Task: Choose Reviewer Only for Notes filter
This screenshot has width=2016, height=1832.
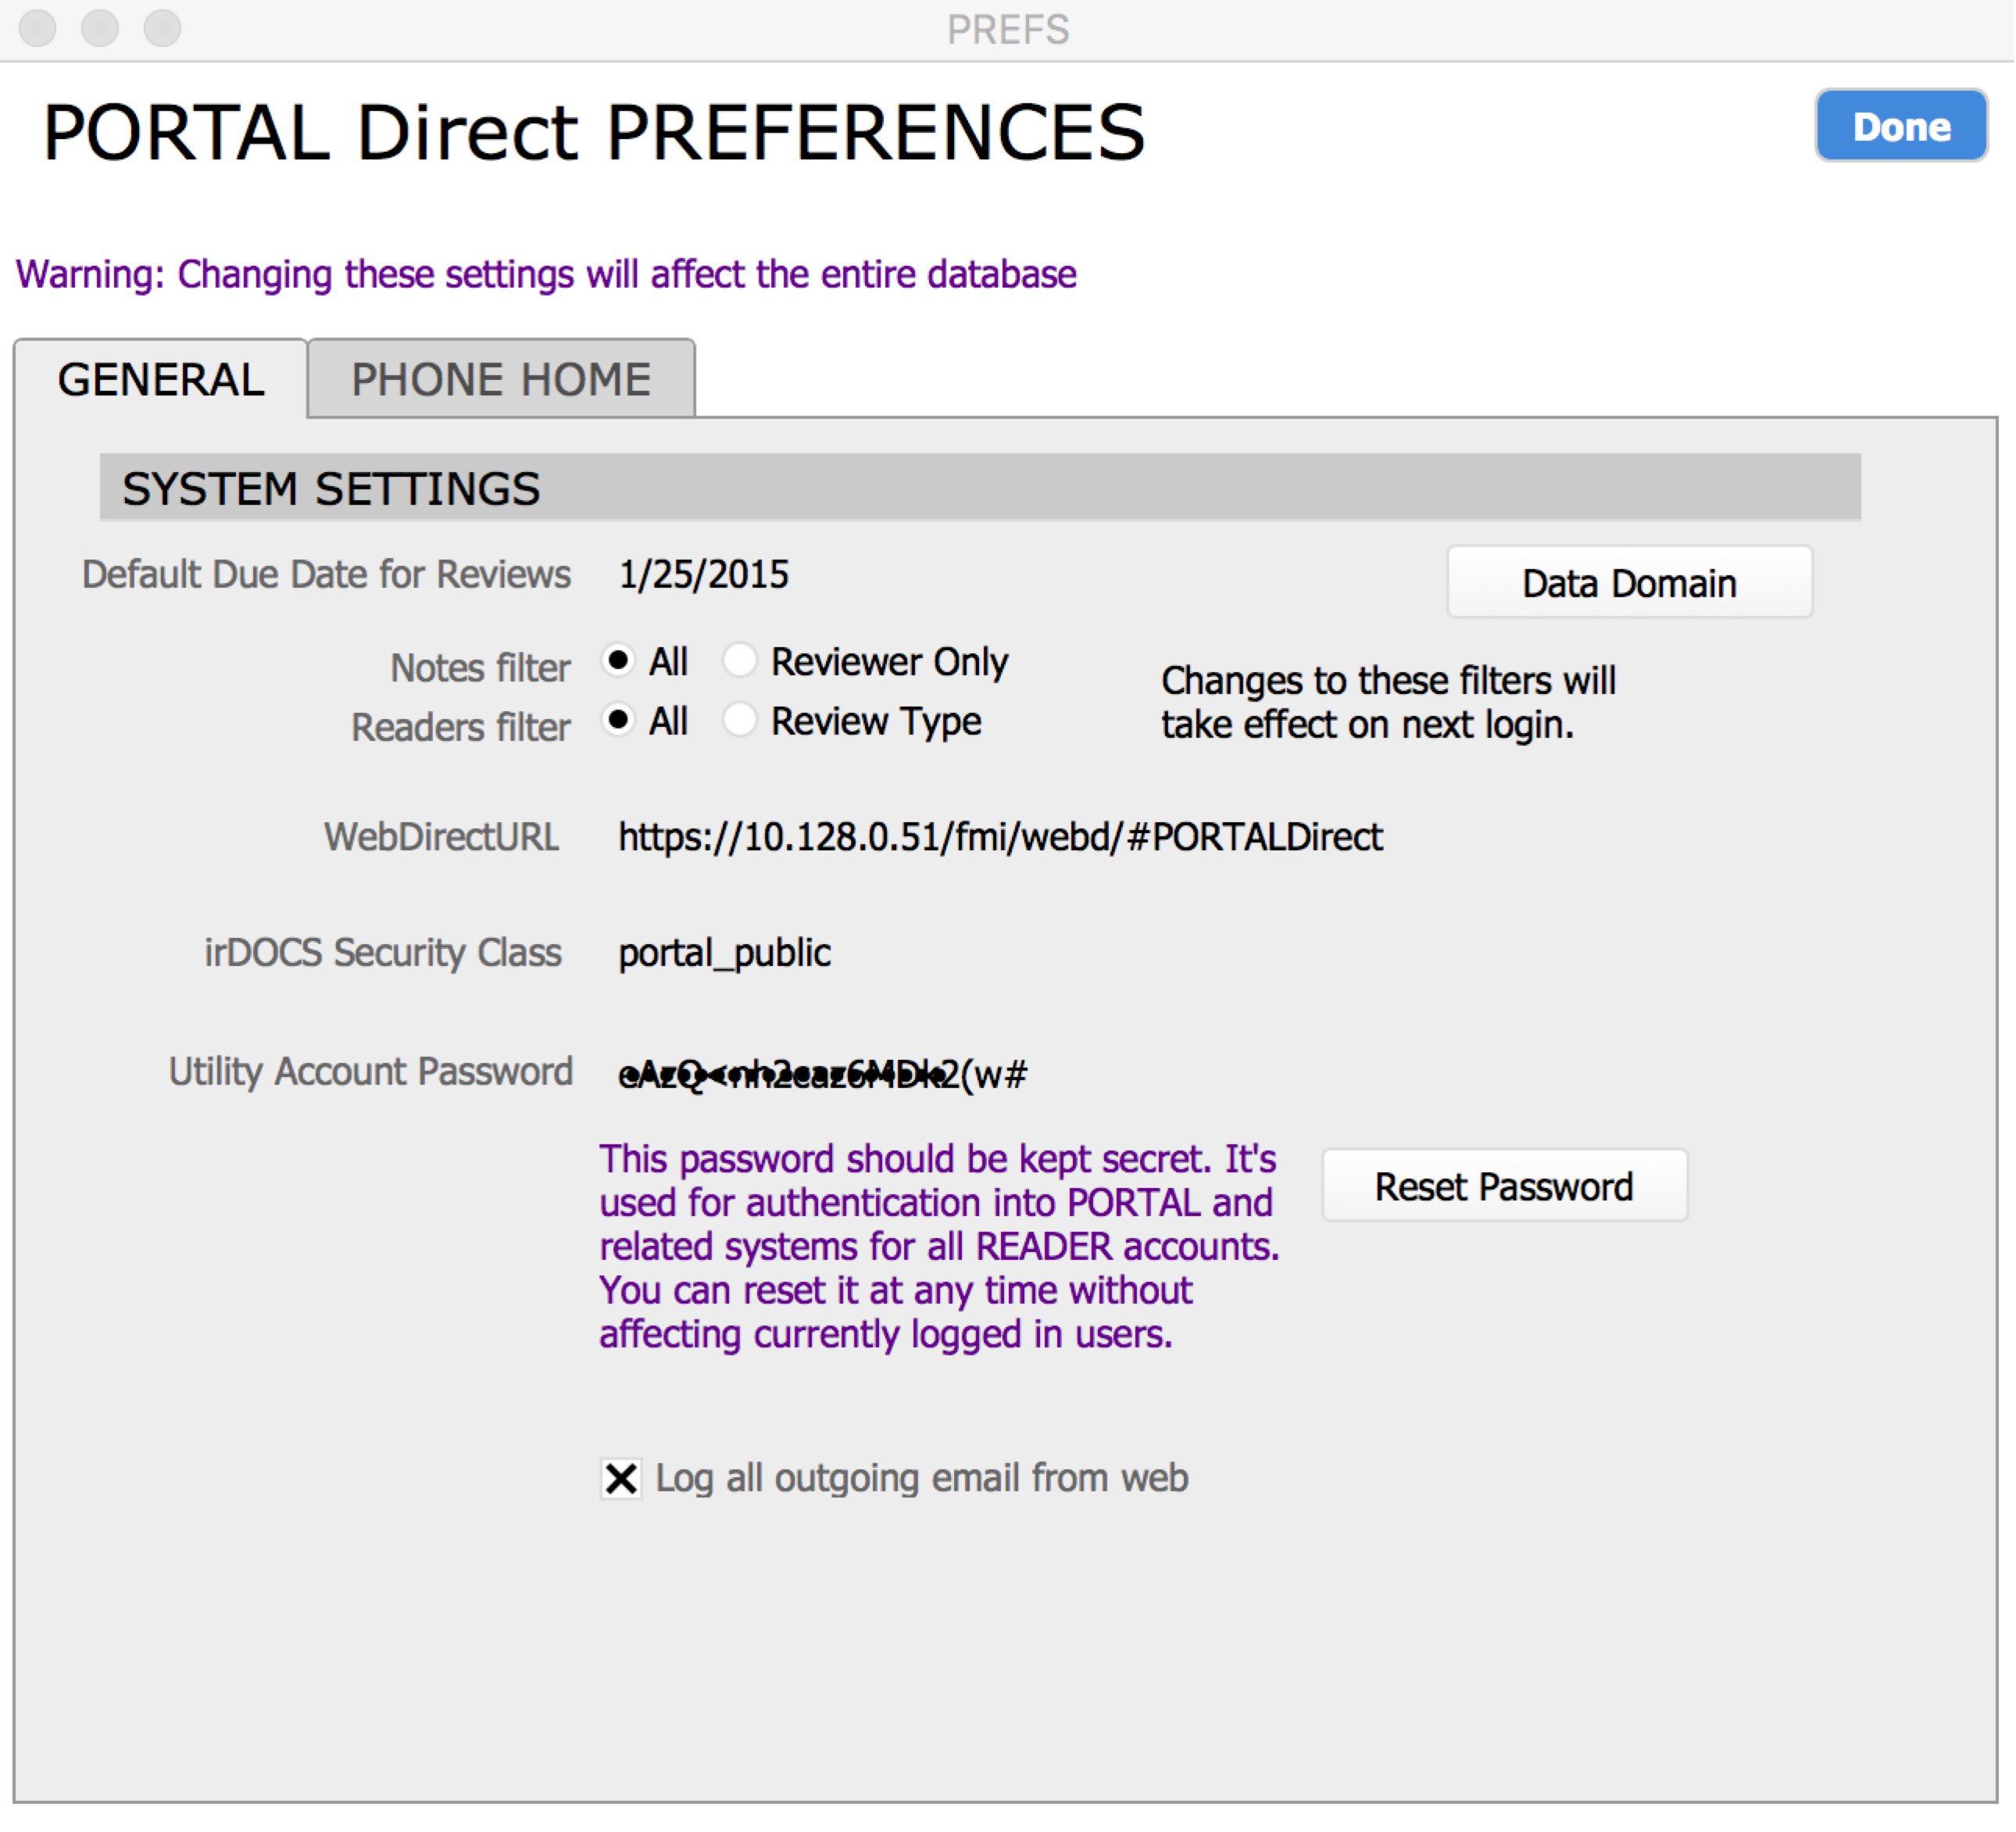Action: coord(740,661)
